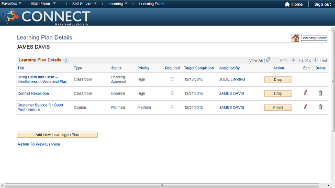Click the Home text link
335x188 pixels.
297,4
